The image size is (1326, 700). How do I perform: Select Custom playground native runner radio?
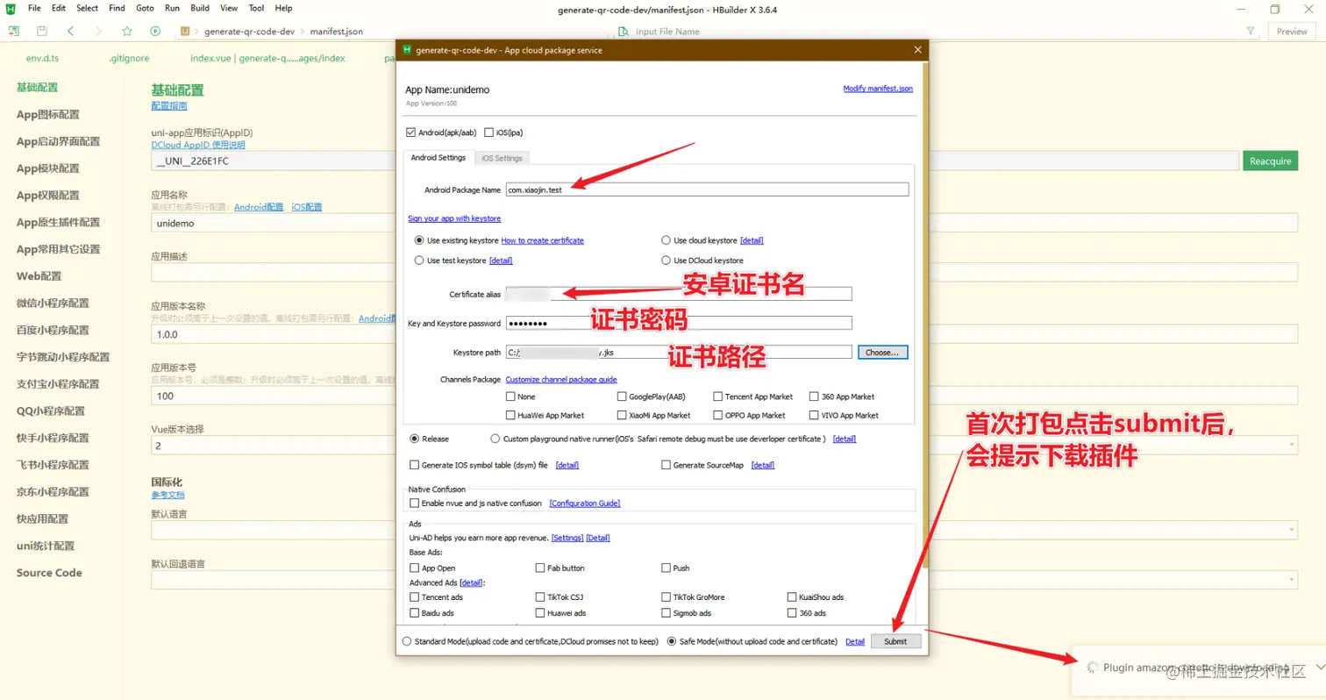495,439
